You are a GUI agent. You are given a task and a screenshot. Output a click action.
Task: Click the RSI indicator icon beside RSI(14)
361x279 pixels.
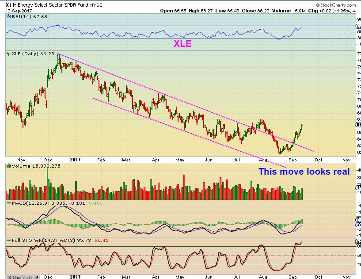click(9, 17)
